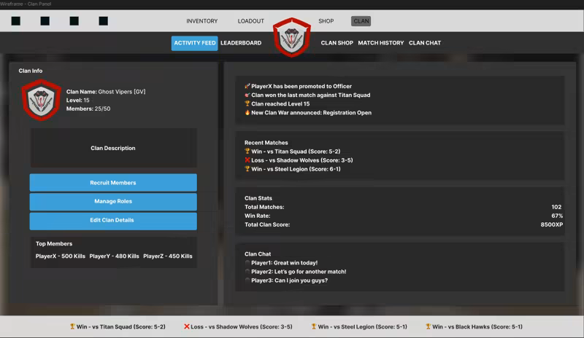This screenshot has height=338, width=584.
Task: Click the clan shield emblem in Clan Info
Action: point(42,100)
